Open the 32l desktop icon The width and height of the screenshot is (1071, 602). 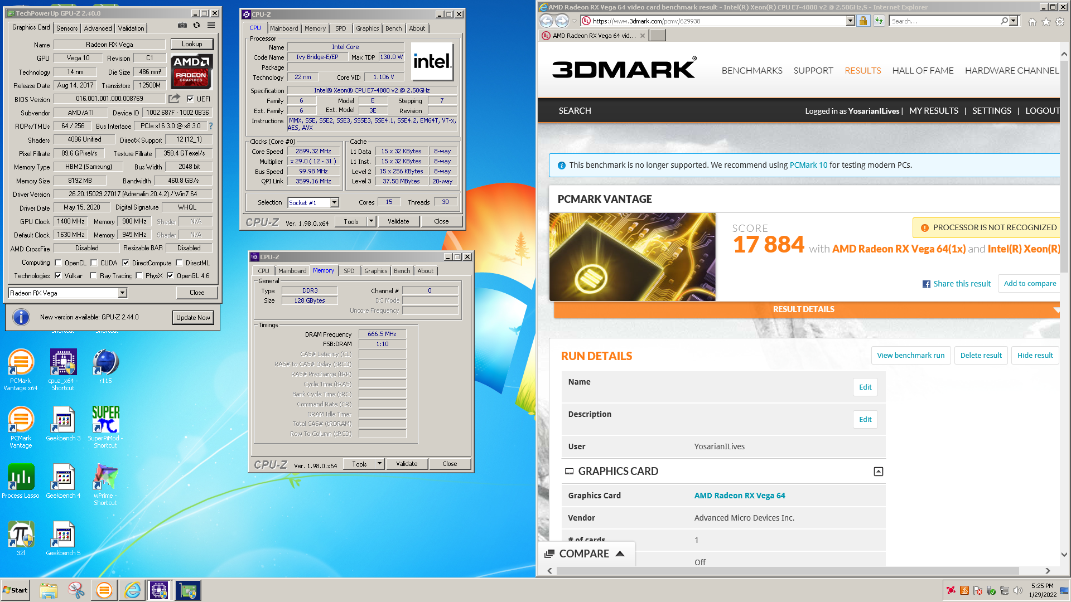[21, 538]
